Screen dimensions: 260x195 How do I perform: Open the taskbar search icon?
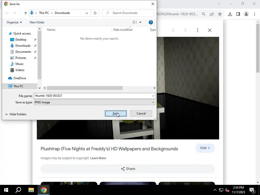tap(18, 190)
